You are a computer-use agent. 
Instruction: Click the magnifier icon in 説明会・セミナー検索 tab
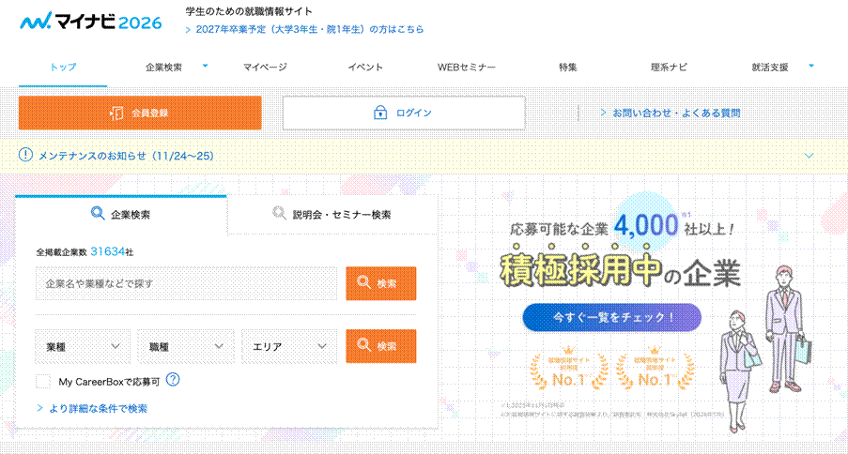pyautogui.click(x=279, y=214)
